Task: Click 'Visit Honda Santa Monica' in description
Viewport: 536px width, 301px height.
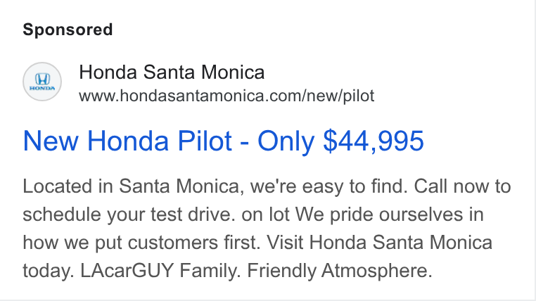Action: (379, 243)
